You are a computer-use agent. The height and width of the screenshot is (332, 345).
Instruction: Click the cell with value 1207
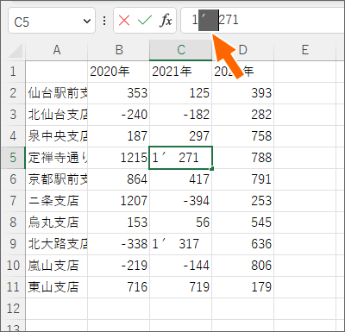119,201
